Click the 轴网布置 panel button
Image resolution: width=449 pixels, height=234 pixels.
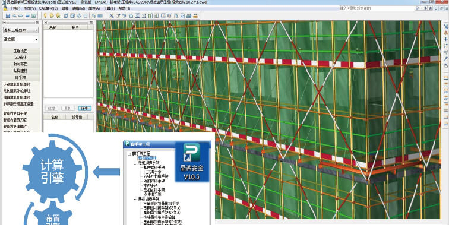[x=21, y=64]
